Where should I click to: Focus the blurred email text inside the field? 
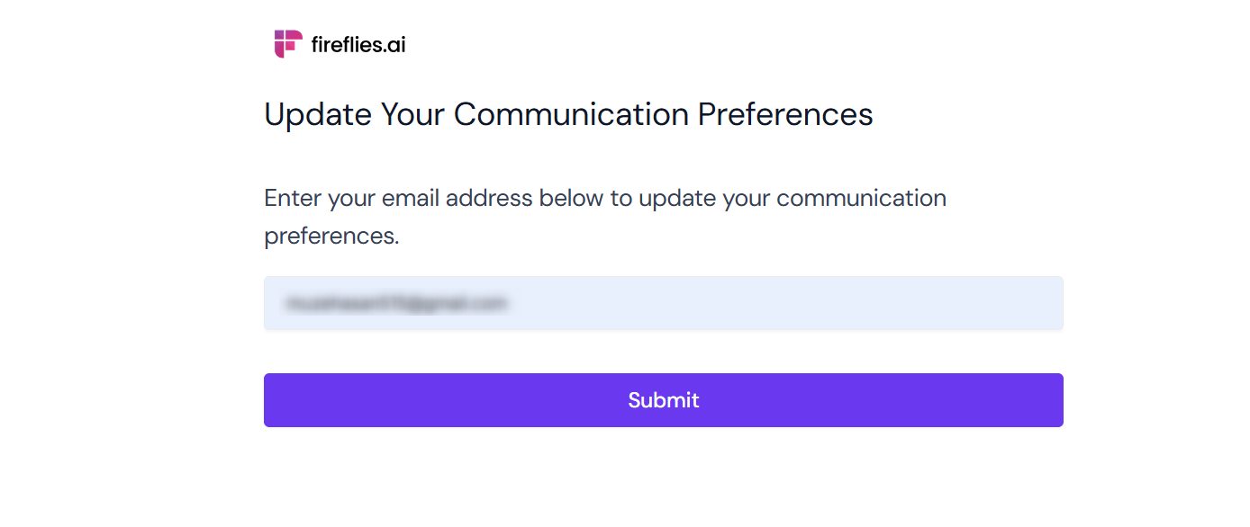[x=396, y=304]
